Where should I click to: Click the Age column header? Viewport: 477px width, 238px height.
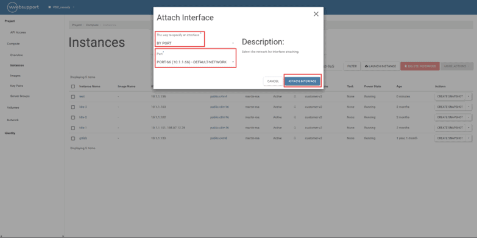[399, 86]
